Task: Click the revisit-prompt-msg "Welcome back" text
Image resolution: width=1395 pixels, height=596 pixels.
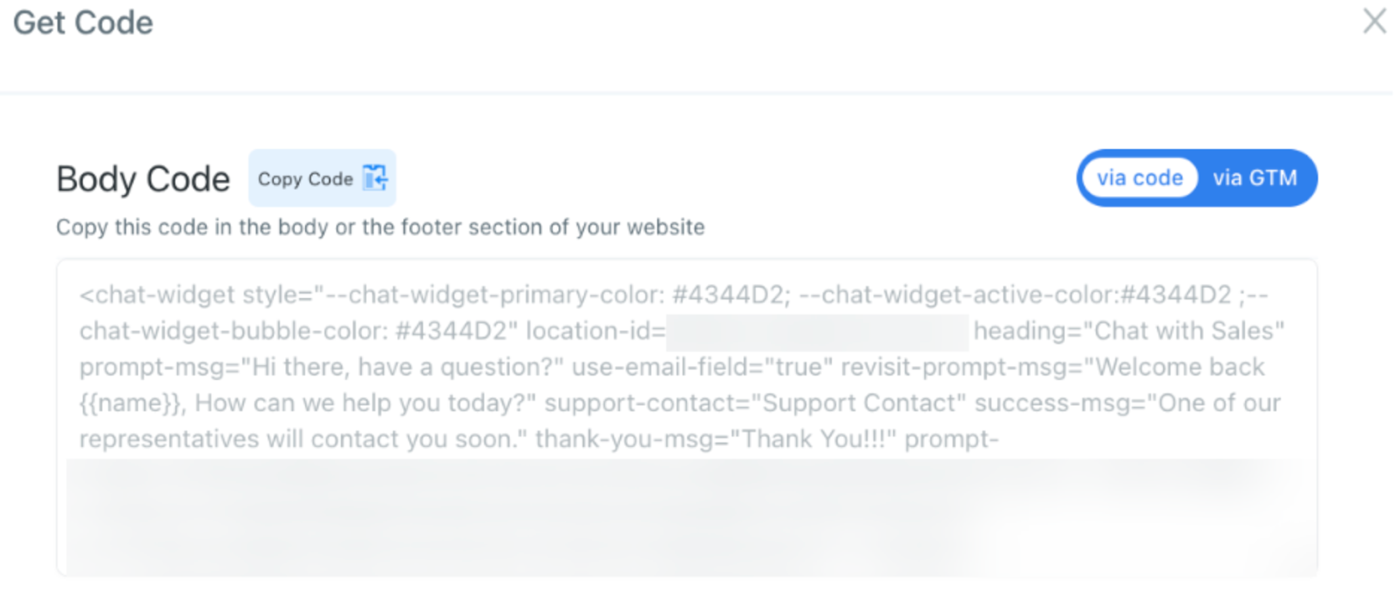Action: coord(1179,367)
